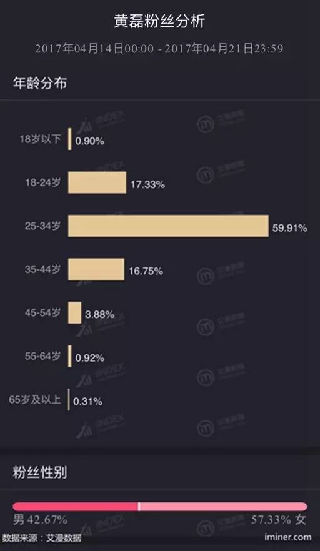Click the 59.91% value label
320x551 pixels.
(290, 228)
